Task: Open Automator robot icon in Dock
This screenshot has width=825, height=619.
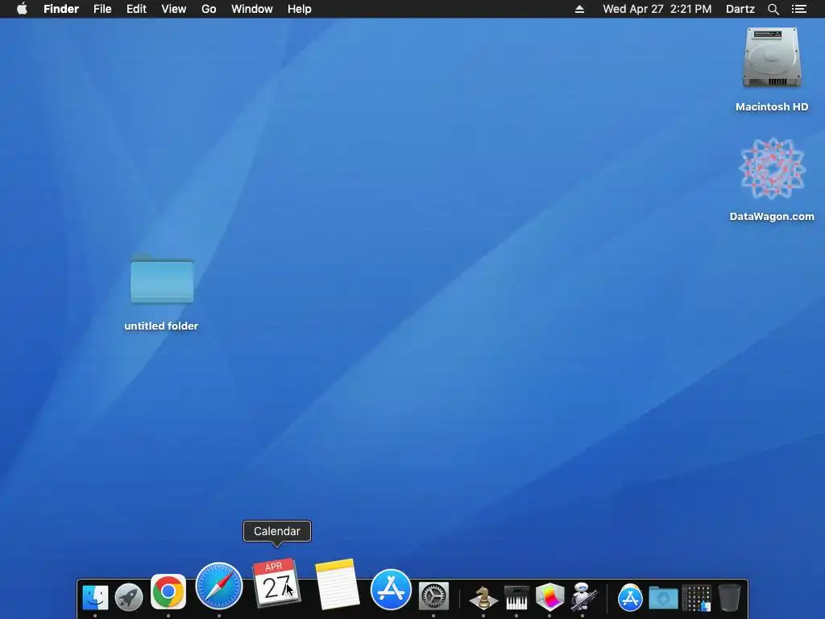Action: [x=583, y=596]
